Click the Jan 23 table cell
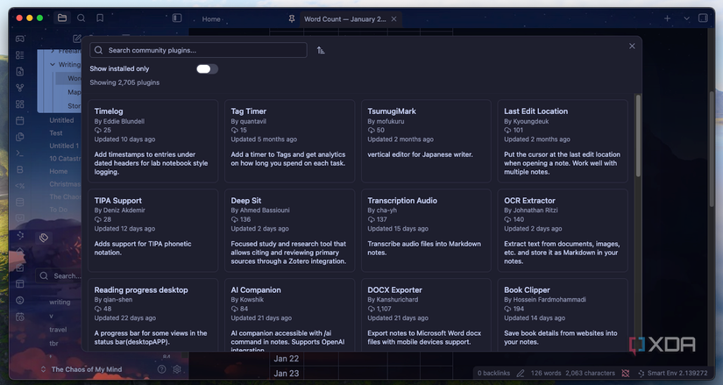This screenshot has width=723, height=385. tap(287, 373)
